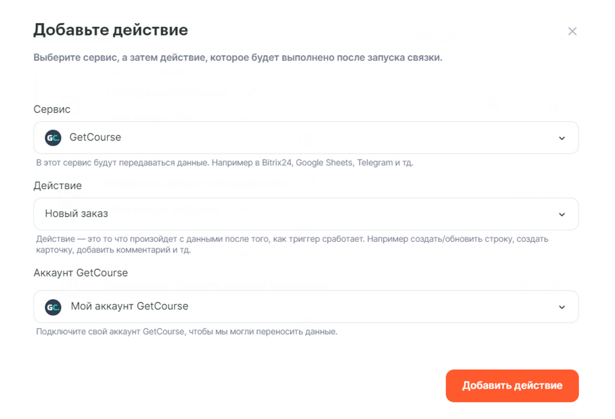Click Google Sheets in the service hint
Image resolution: width=615 pixels, height=419 pixels.
point(324,163)
